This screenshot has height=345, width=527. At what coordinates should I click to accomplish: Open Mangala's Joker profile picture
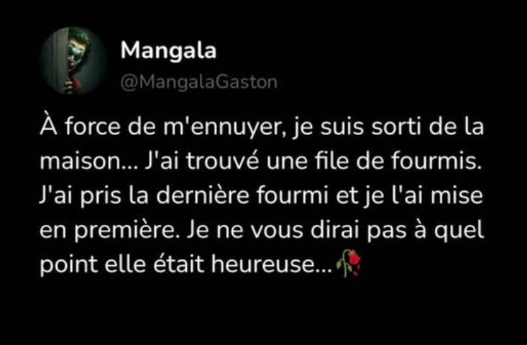point(73,61)
